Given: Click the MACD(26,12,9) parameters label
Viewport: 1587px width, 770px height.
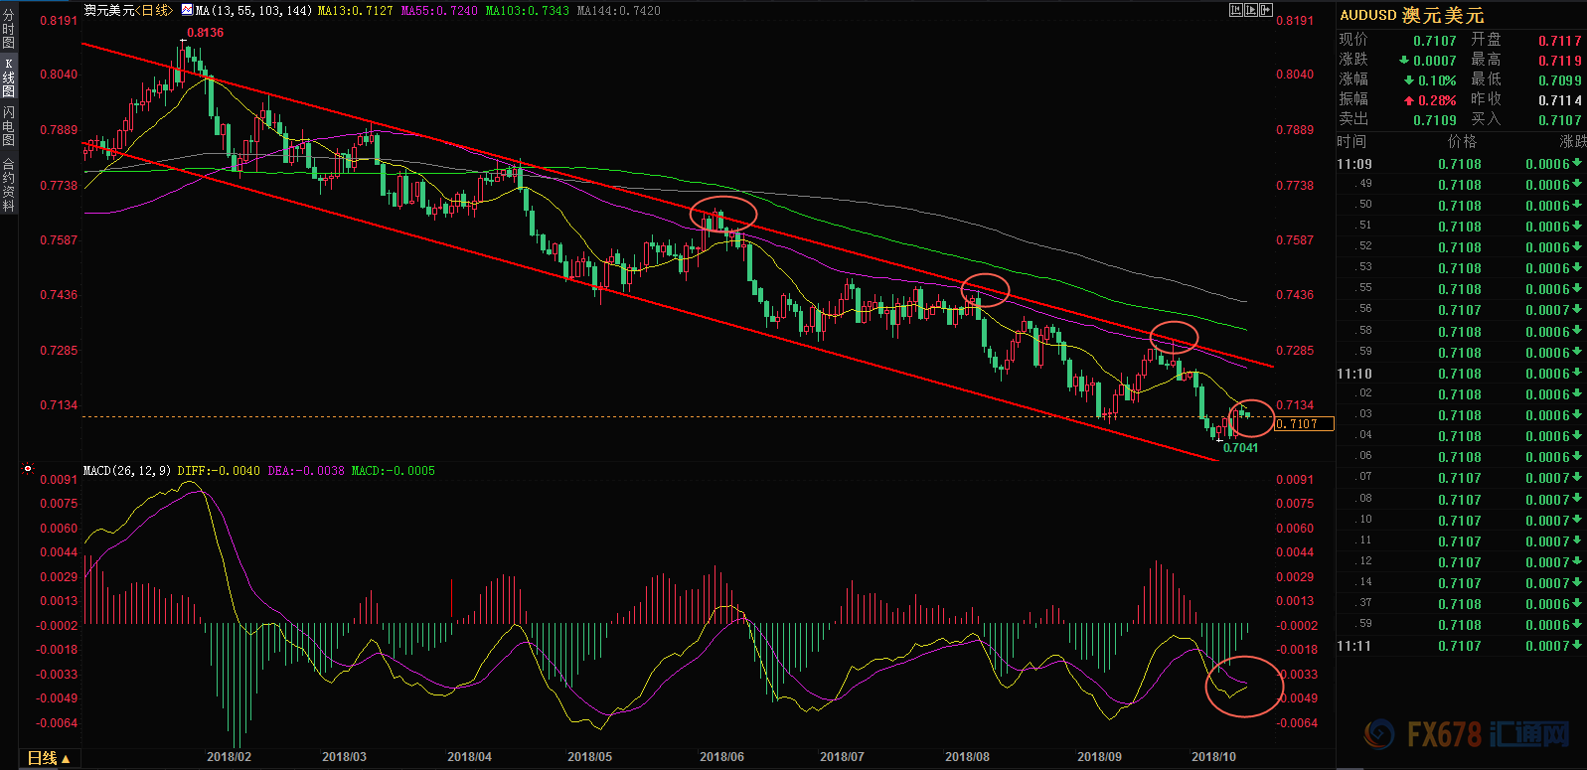Looking at the screenshot, I should [x=127, y=470].
